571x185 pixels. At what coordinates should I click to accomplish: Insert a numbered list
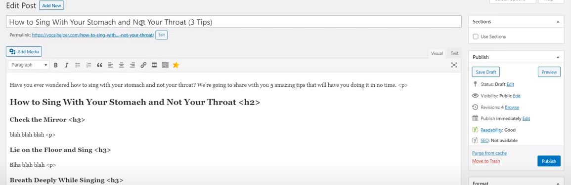point(88,65)
